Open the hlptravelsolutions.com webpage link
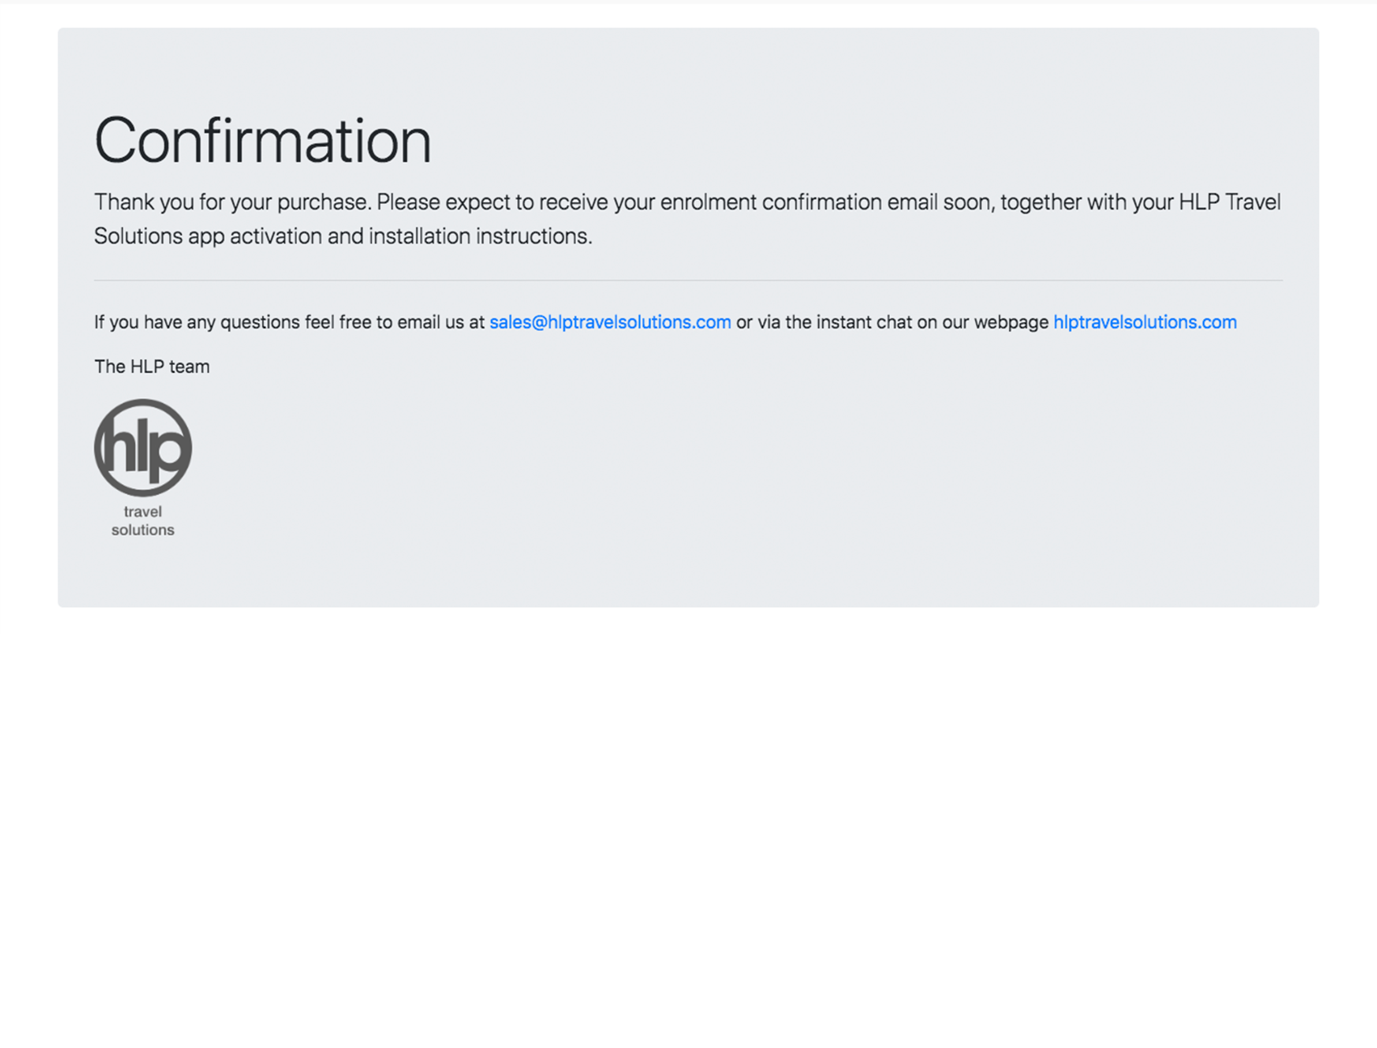Screen dimensions: 1377x1048 click(1145, 322)
